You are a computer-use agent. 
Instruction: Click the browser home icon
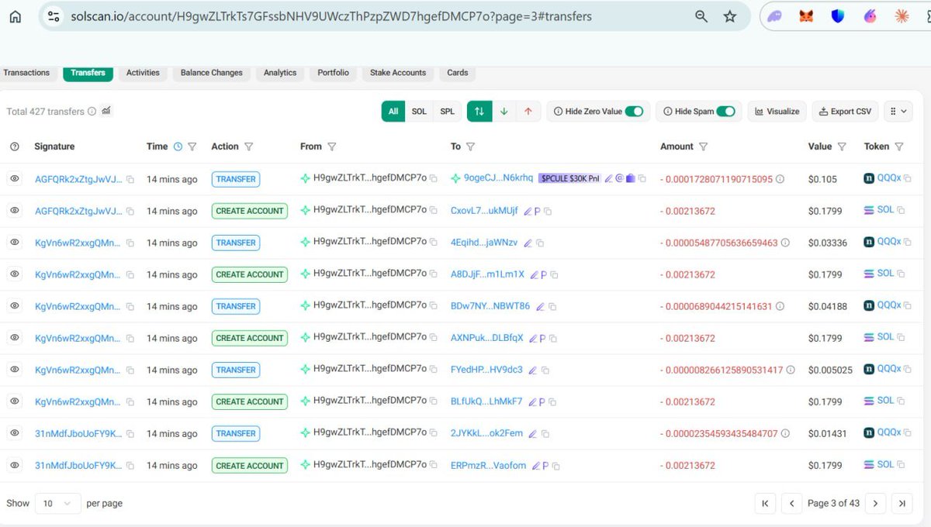(x=15, y=16)
